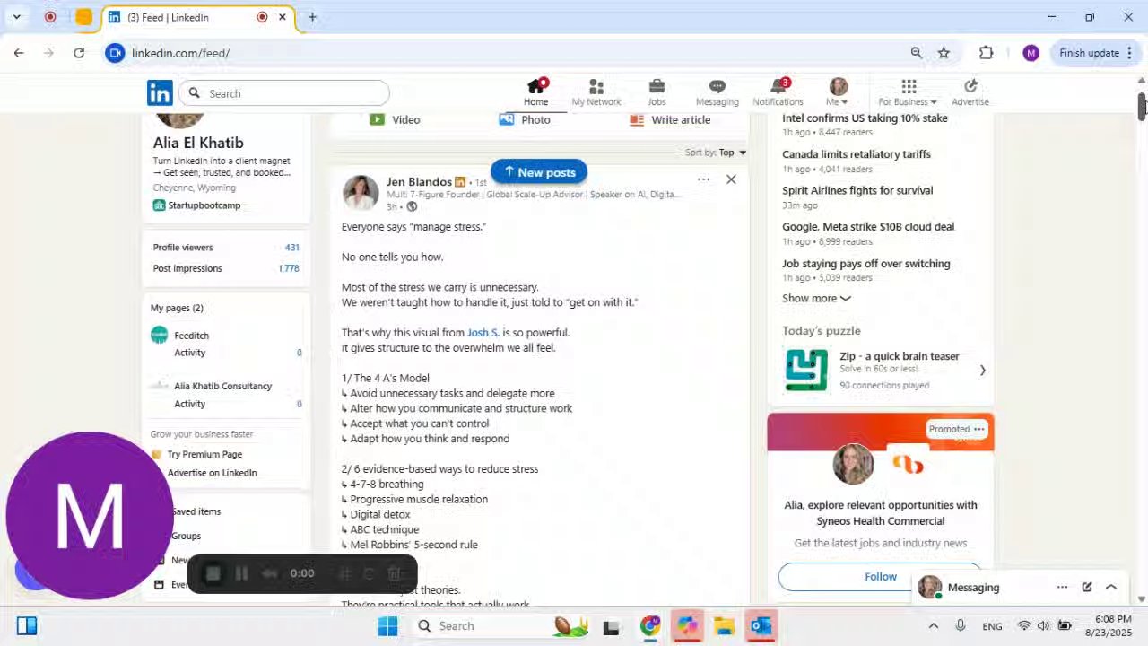The height and width of the screenshot is (646, 1148).
Task: View Post impressions 1,778 stat
Action: click(226, 268)
